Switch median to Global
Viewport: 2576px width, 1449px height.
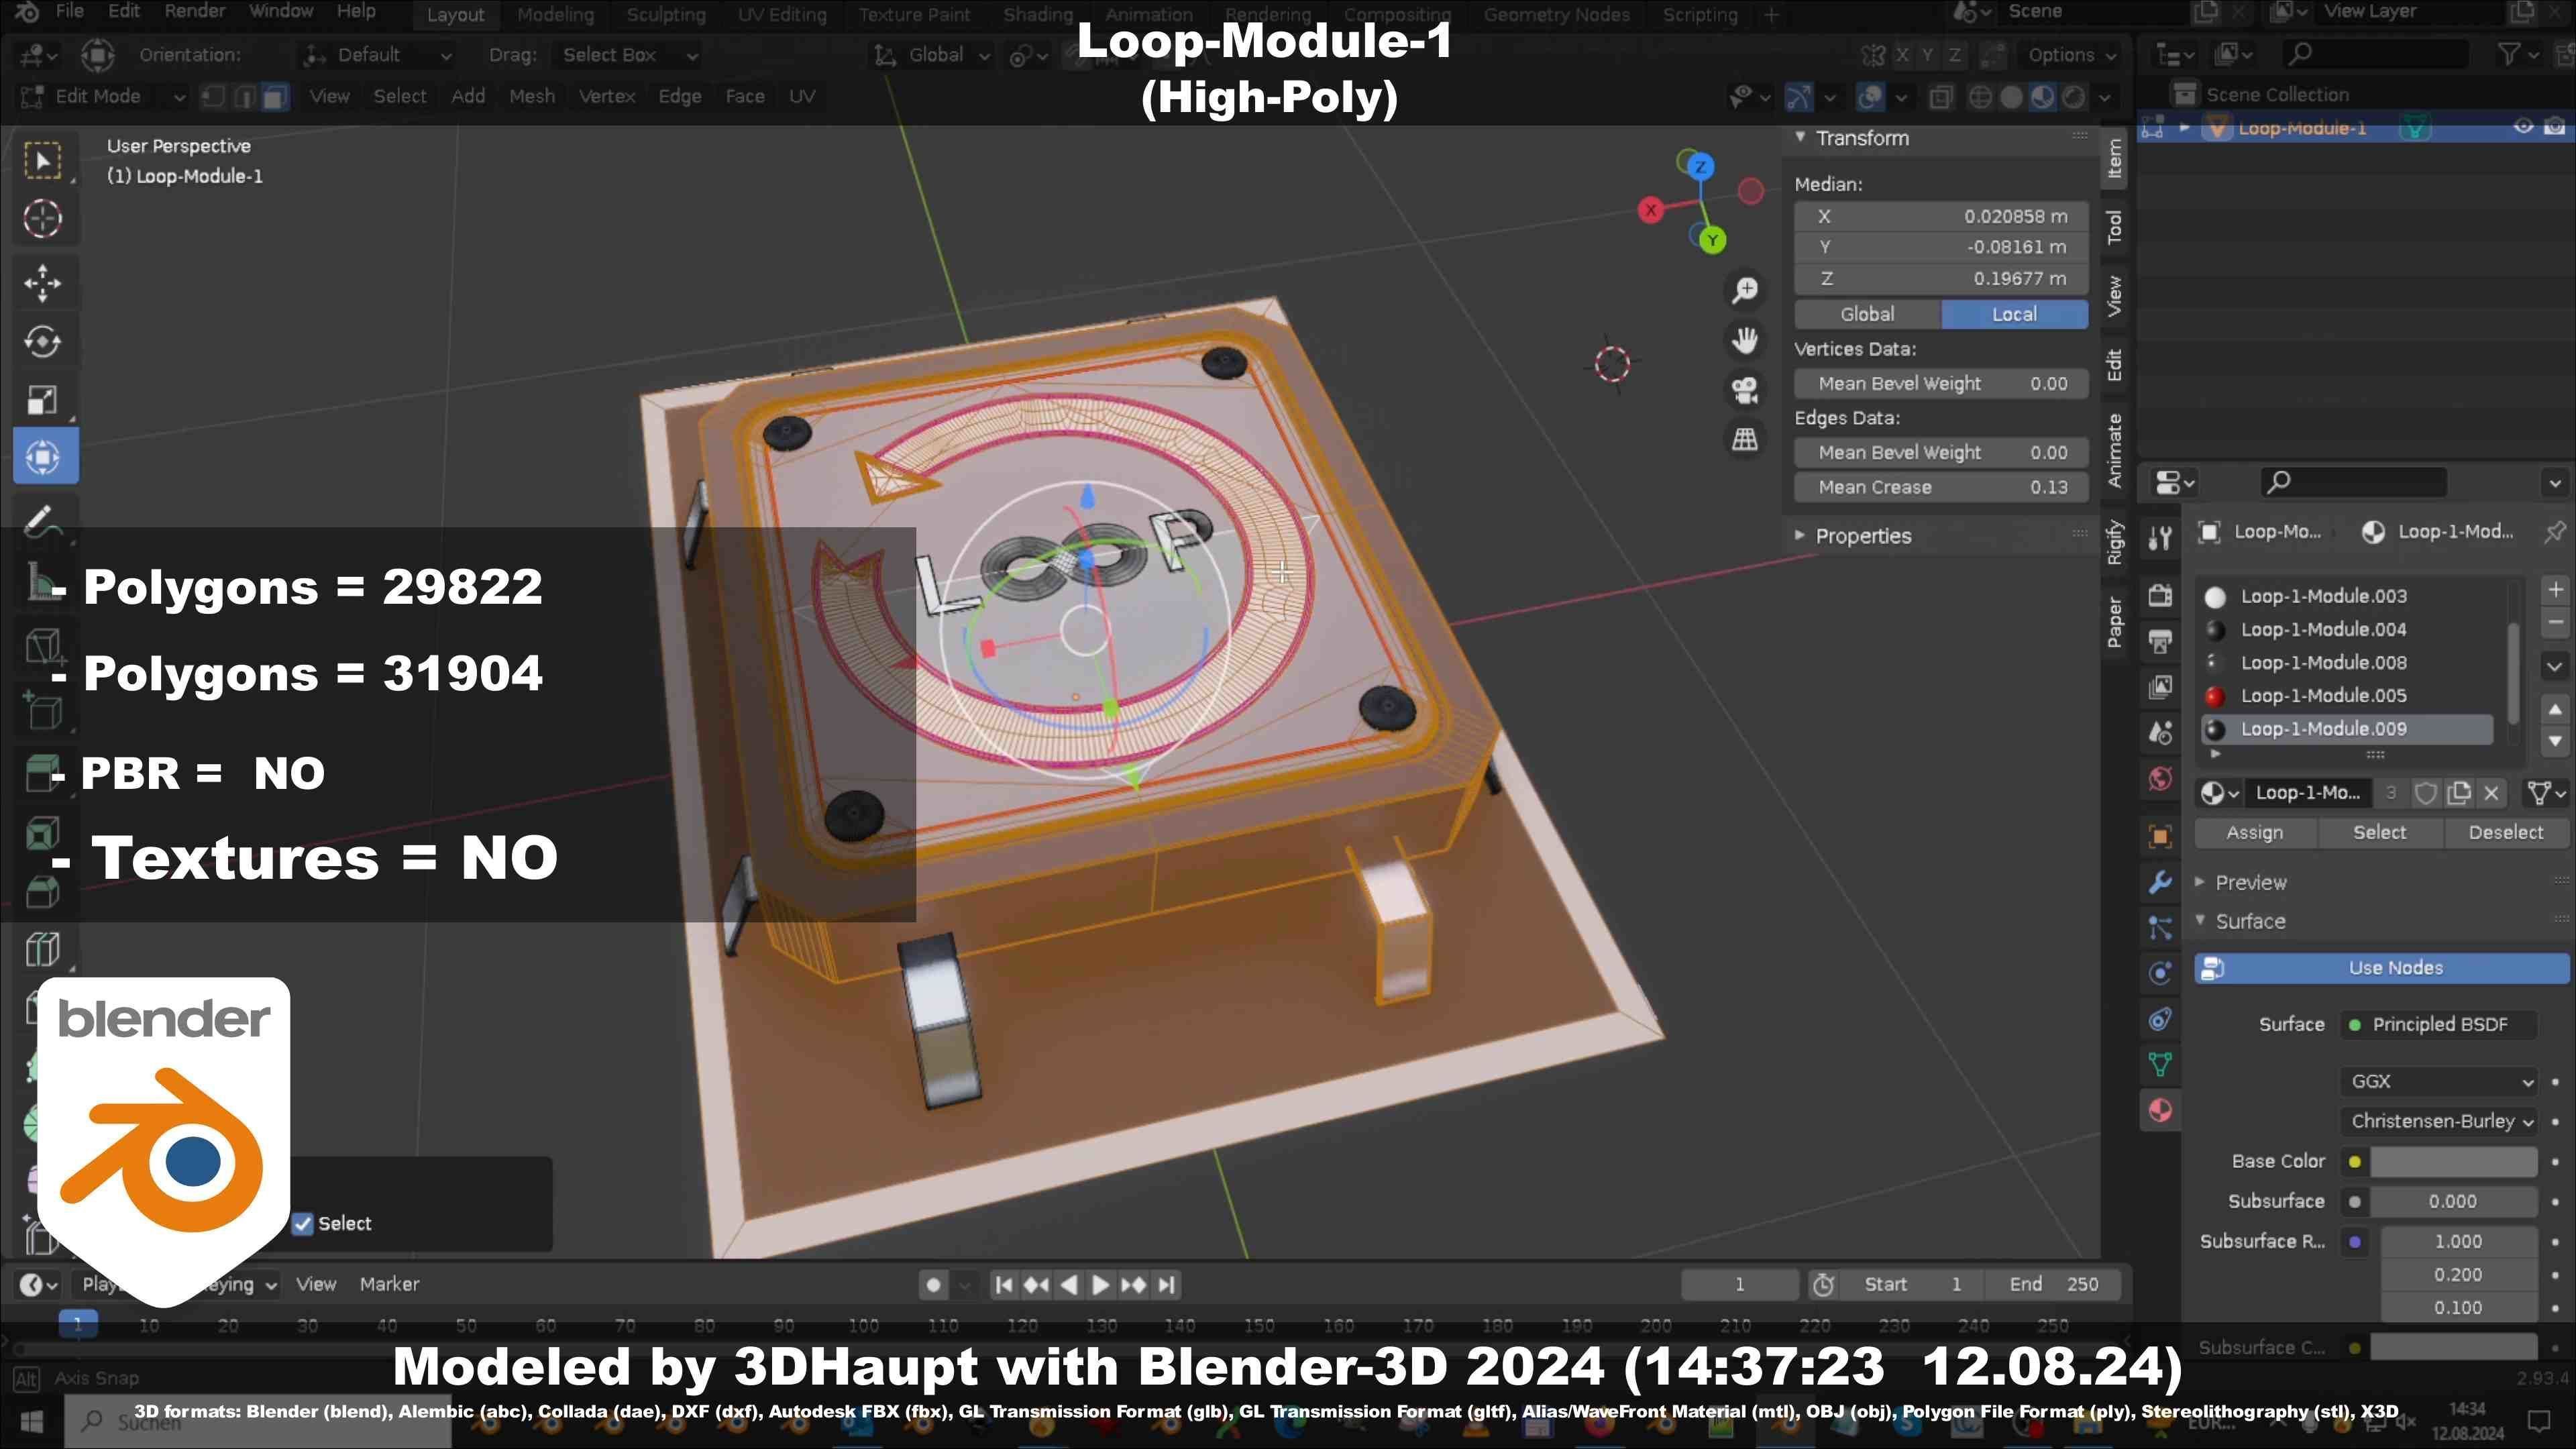tap(1867, 314)
